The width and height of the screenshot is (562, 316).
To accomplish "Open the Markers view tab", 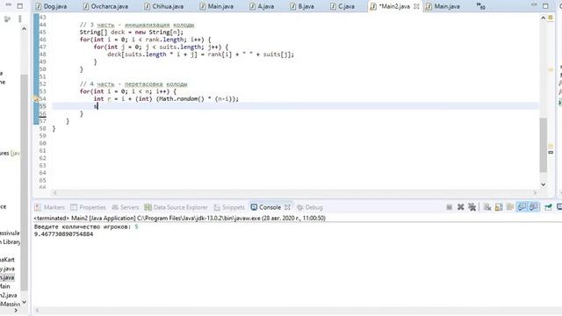I will pyautogui.click(x=49, y=207).
